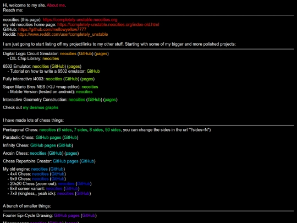Open Fully interactive i4003 GitHub link
This screenshot has height=223, width=297.
pos(71,79)
